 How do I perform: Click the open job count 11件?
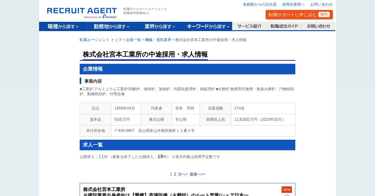[x=103, y=156]
